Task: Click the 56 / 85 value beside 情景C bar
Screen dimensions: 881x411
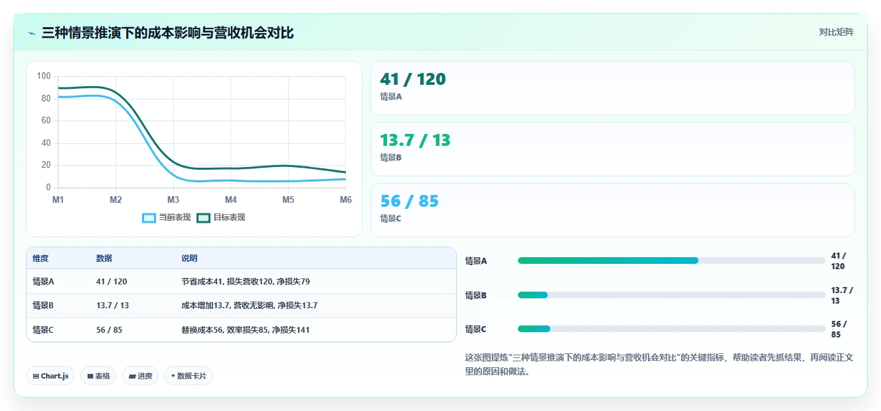Action: coord(839,329)
